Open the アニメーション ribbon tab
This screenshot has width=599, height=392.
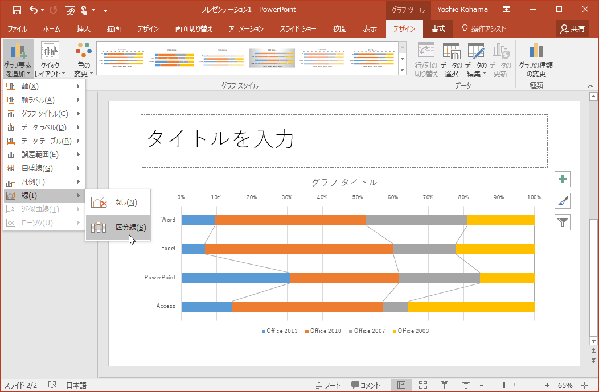[246, 29]
